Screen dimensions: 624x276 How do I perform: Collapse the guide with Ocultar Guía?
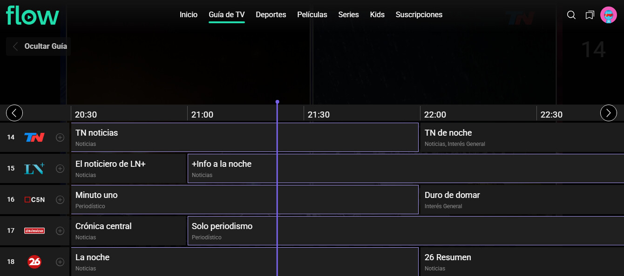pos(39,46)
